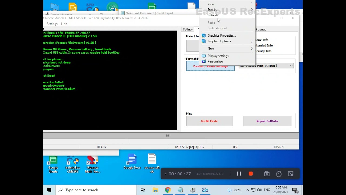Expand the New submenu

click(x=227, y=48)
